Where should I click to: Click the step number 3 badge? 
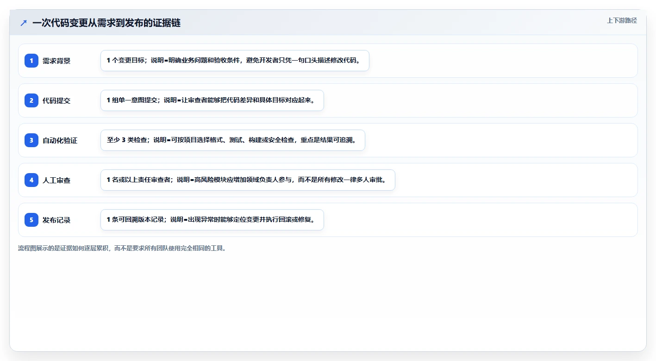[x=31, y=140]
